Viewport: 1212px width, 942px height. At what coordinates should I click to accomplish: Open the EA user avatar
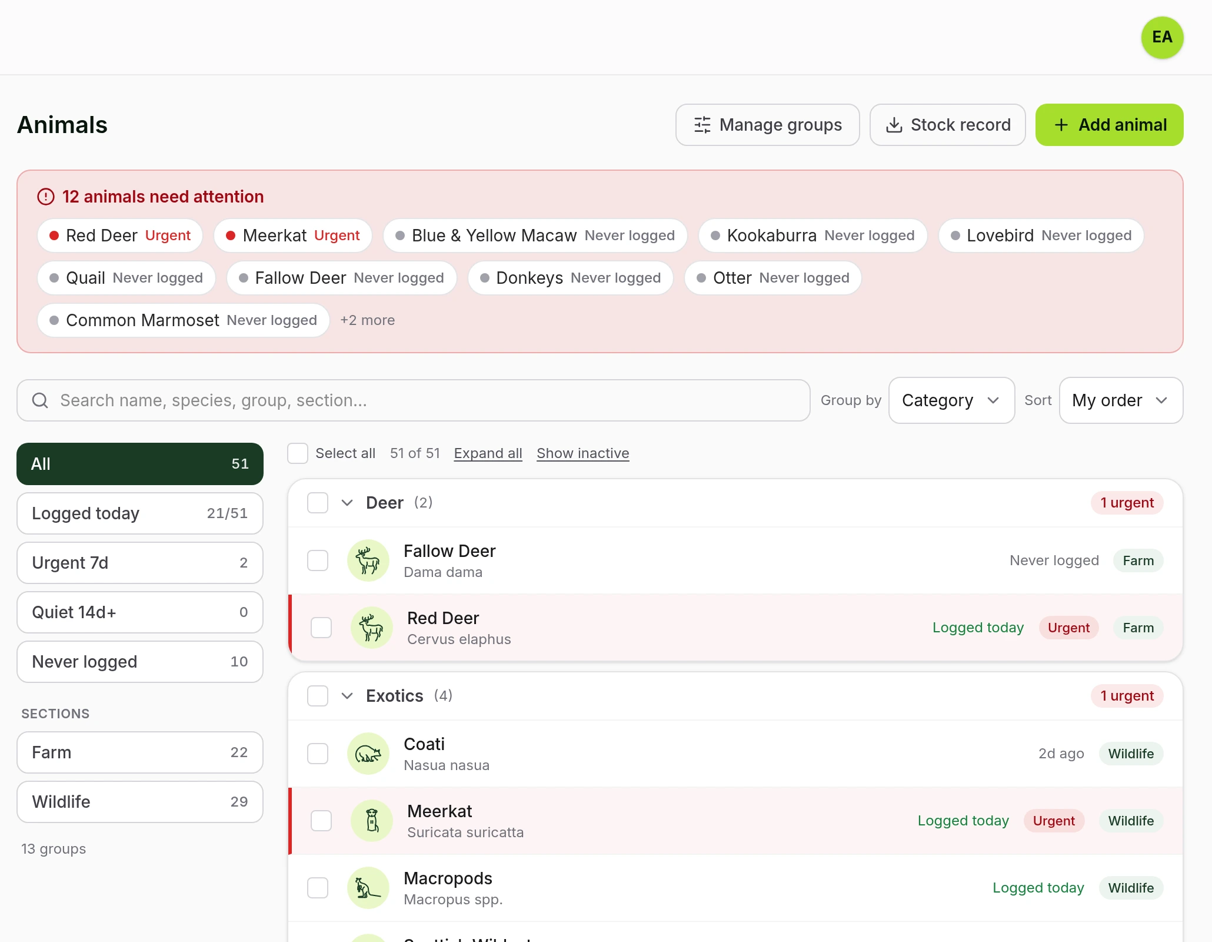pyautogui.click(x=1162, y=37)
